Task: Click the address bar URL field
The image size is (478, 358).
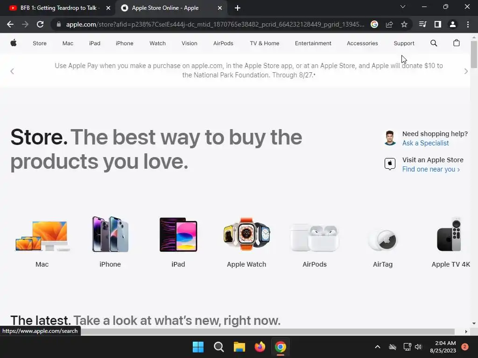Action: [x=215, y=24]
